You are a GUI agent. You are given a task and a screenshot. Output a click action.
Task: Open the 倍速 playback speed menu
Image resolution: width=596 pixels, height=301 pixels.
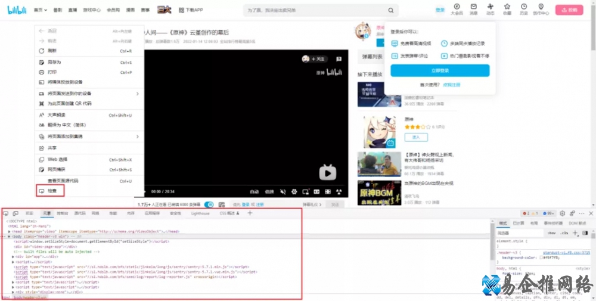[x=269, y=191]
